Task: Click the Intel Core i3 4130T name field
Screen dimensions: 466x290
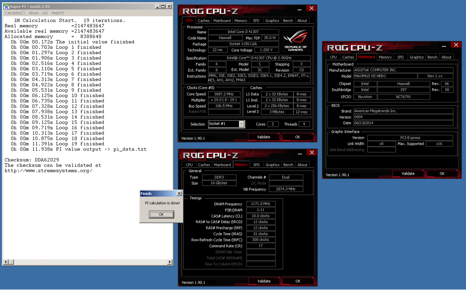Action: pos(243,32)
